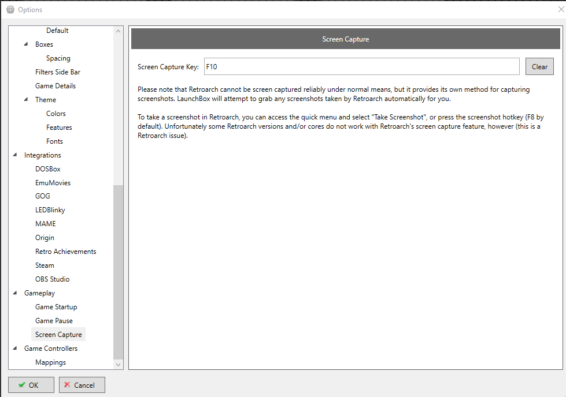Click the options tree scrollbar thumb
The width and height of the screenshot is (566, 397).
118,272
